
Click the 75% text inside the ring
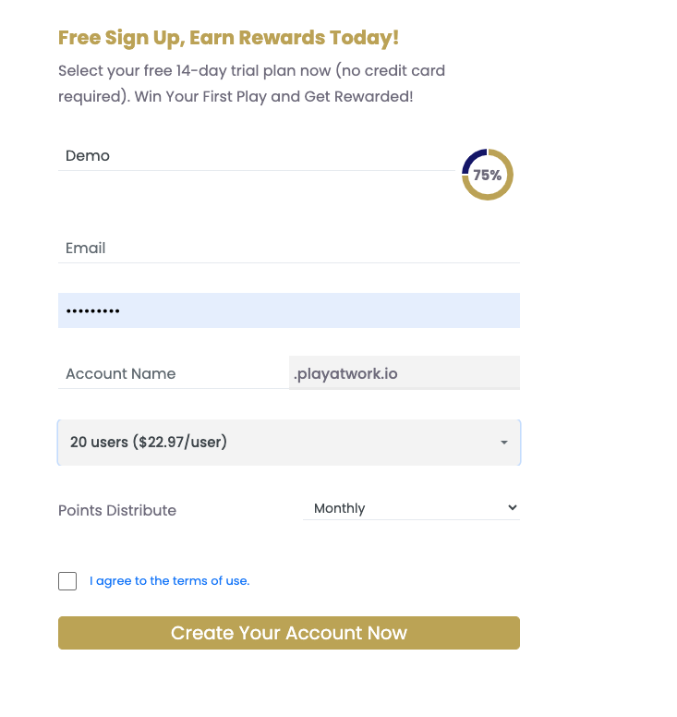488,175
